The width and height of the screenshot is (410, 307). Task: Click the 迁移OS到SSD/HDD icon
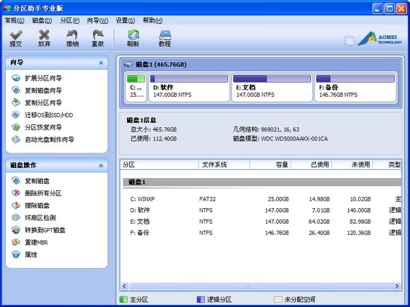(x=16, y=115)
